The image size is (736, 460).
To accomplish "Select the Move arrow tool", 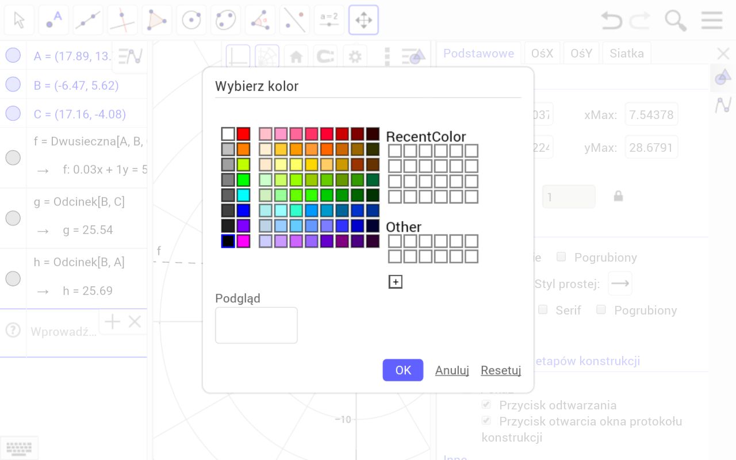I will (19, 20).
